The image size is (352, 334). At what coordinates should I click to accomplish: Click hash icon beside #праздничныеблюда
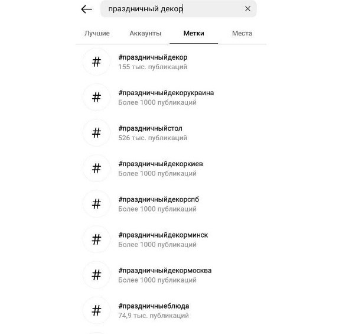(96, 310)
